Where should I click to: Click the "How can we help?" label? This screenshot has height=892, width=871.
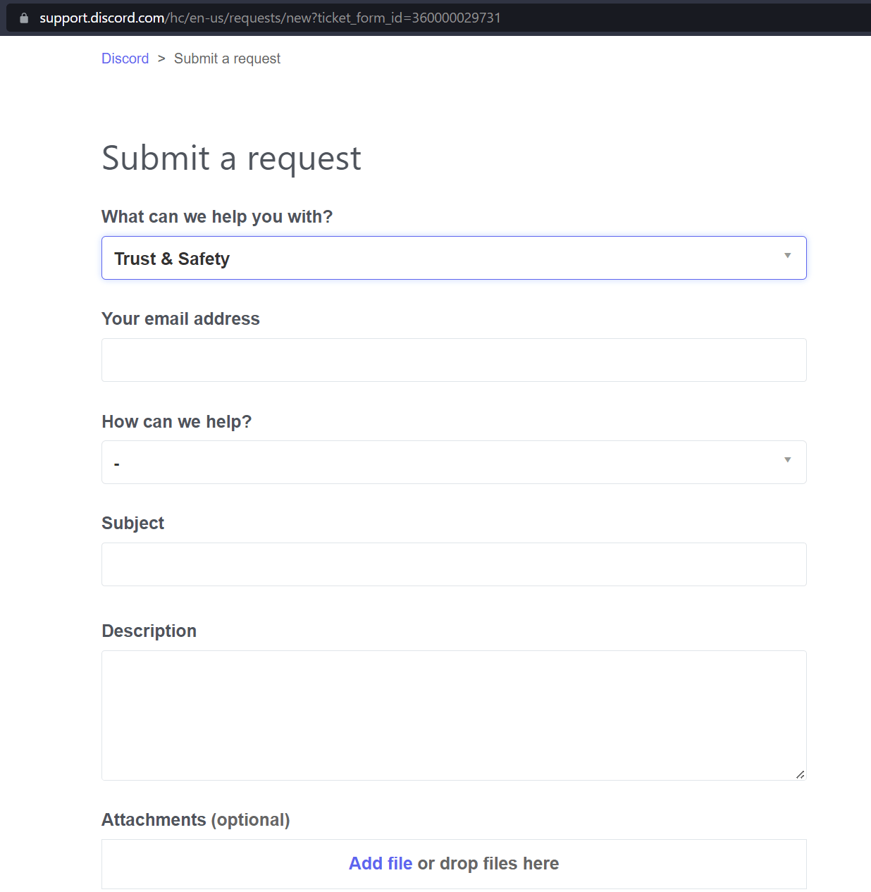click(176, 421)
